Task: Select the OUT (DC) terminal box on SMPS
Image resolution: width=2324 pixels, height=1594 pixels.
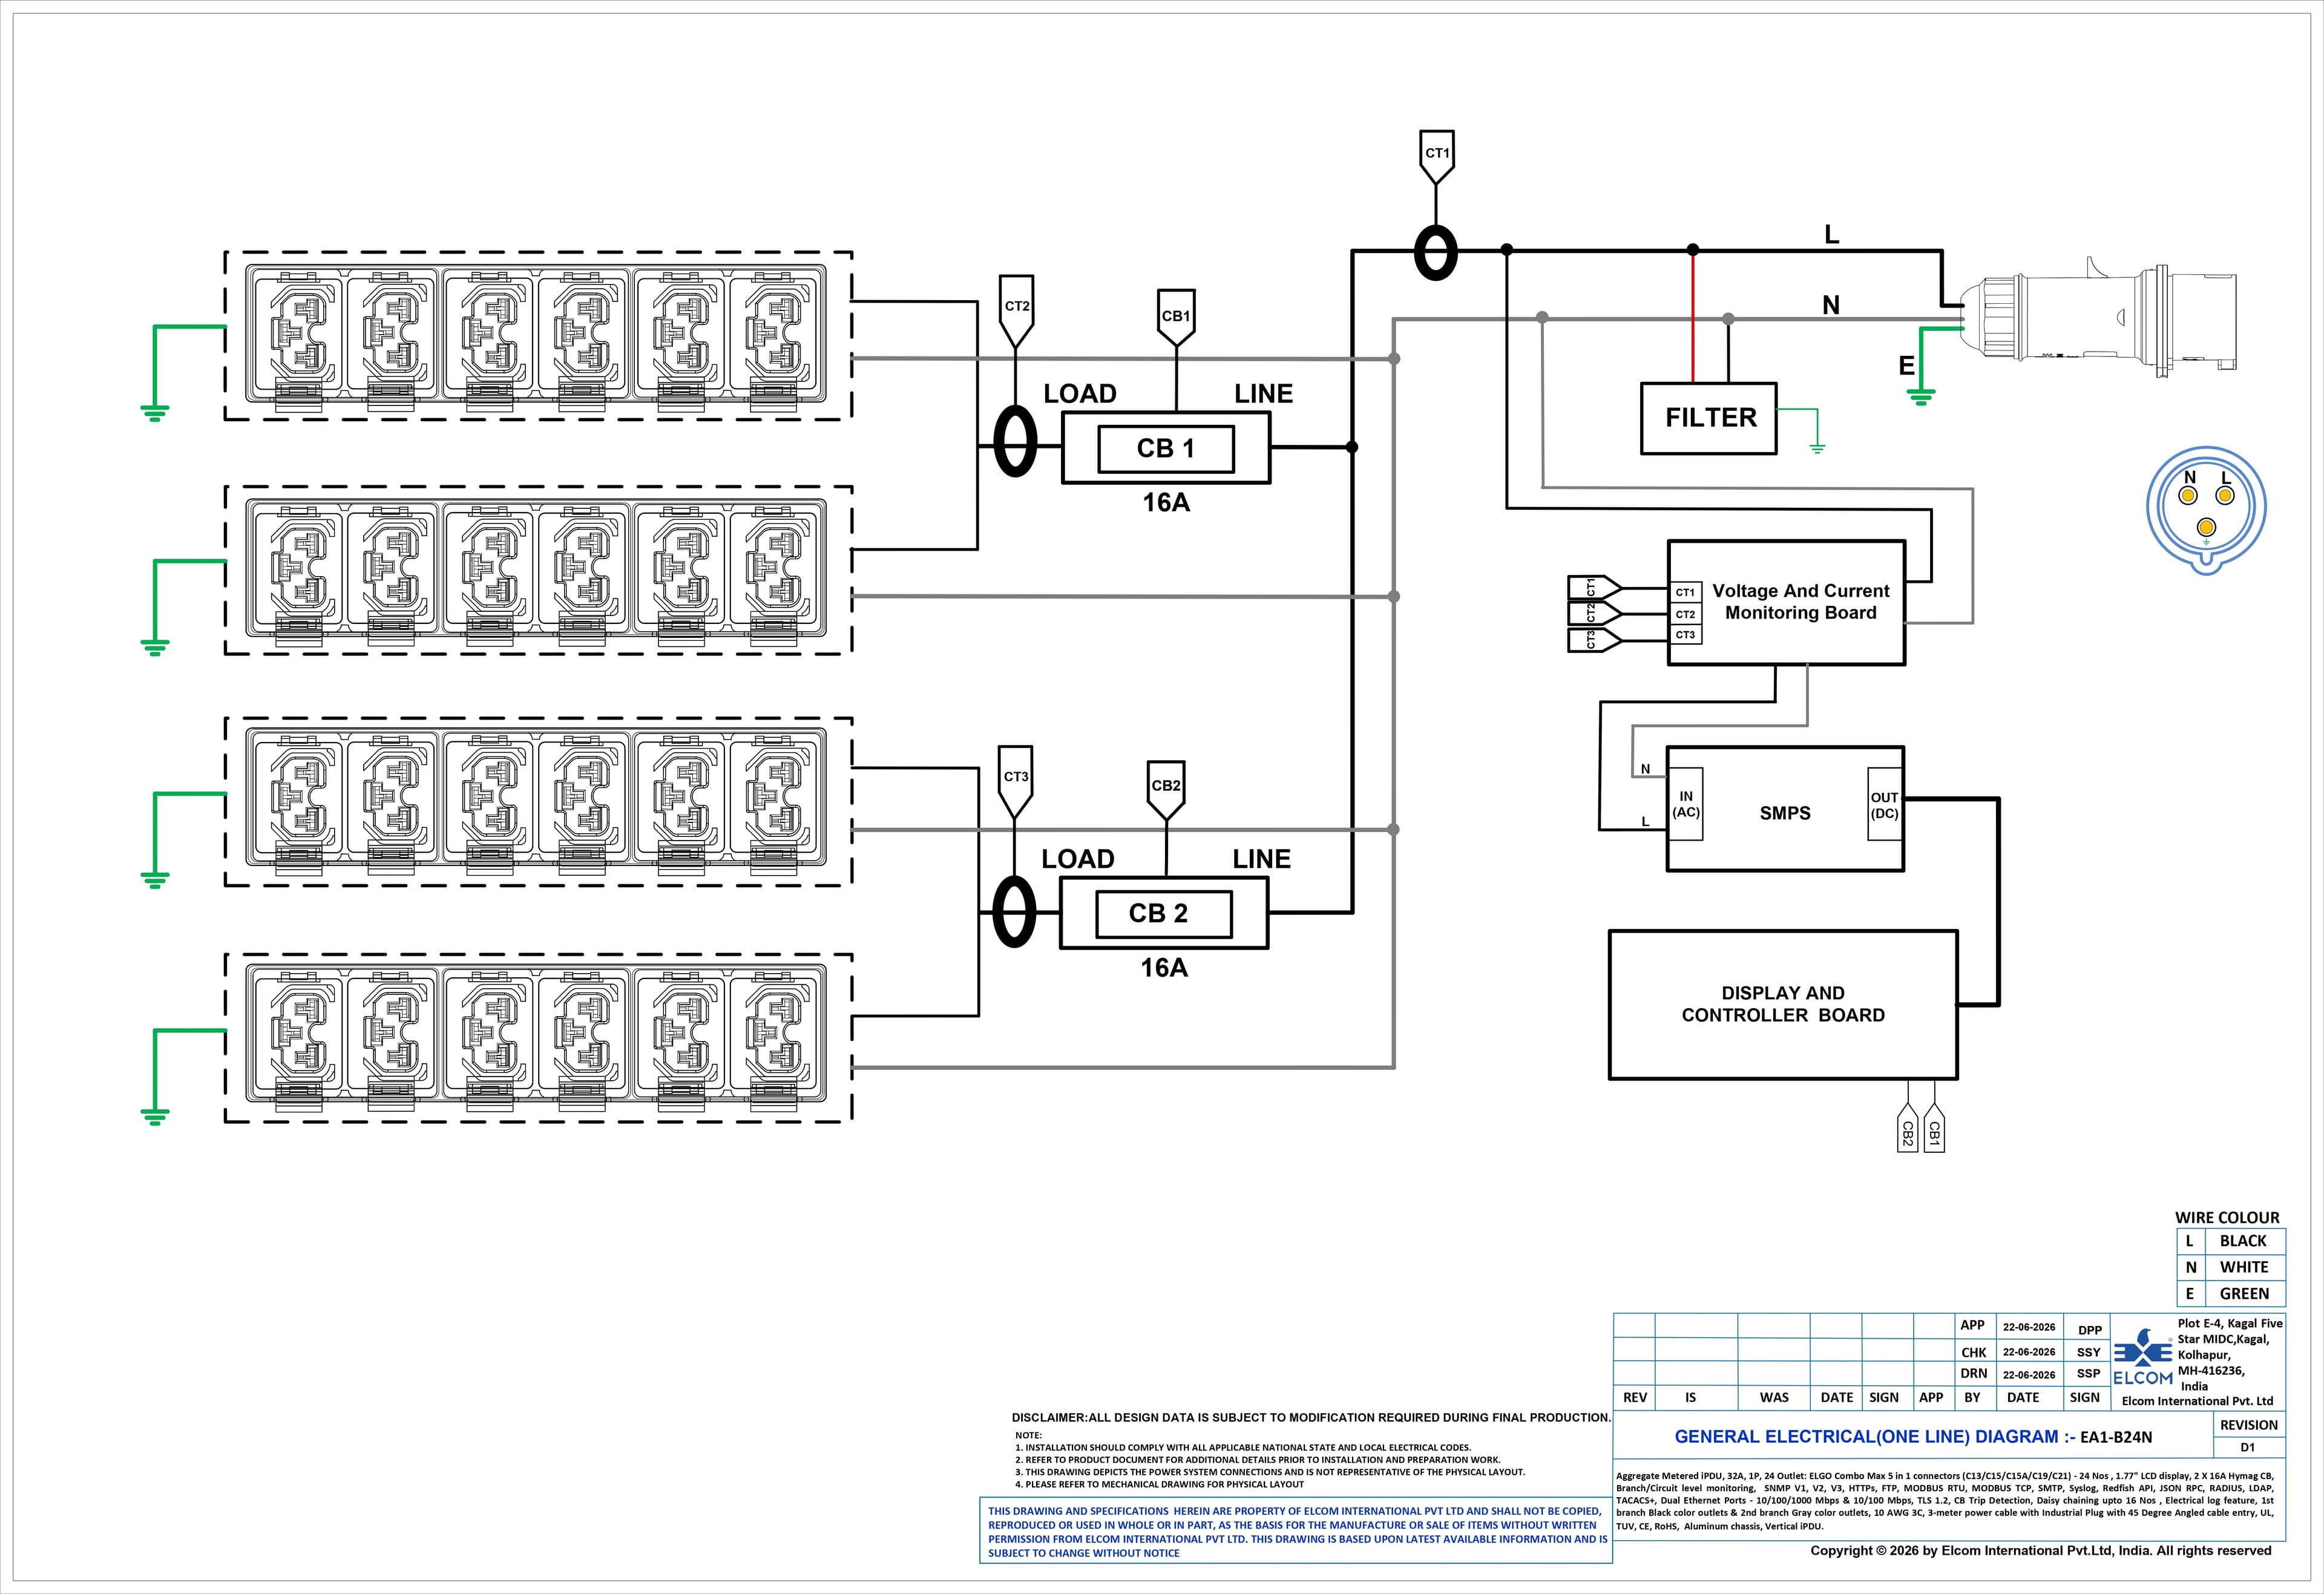Action: tap(1884, 805)
